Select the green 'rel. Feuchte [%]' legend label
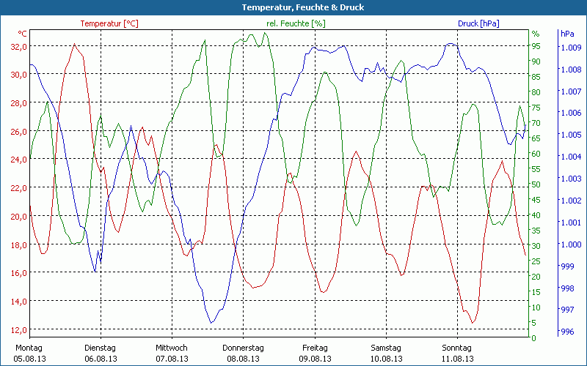 click(295, 23)
